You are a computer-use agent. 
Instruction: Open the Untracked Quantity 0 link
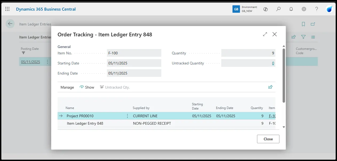tap(273, 63)
